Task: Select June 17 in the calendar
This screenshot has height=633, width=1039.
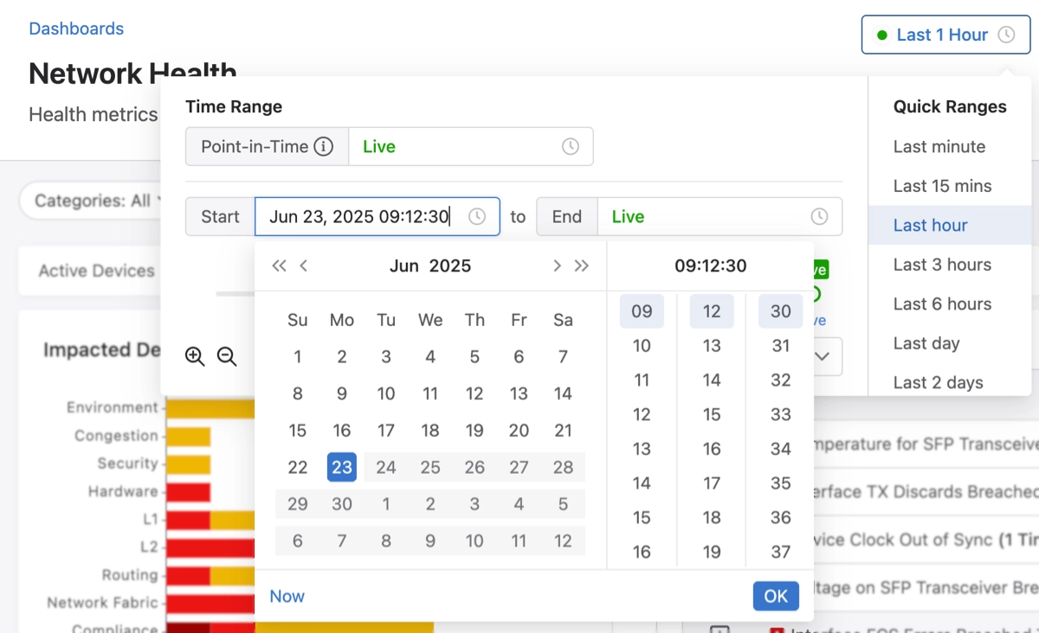Action: pos(386,431)
